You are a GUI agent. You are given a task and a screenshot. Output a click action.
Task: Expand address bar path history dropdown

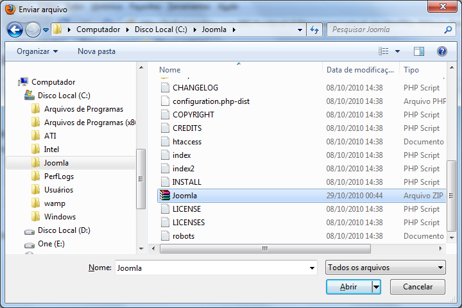[x=300, y=30]
